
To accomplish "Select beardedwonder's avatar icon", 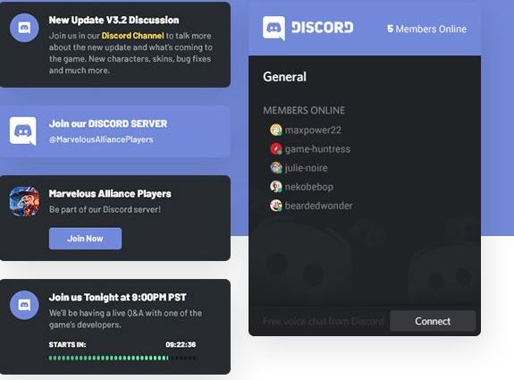I will click(275, 206).
